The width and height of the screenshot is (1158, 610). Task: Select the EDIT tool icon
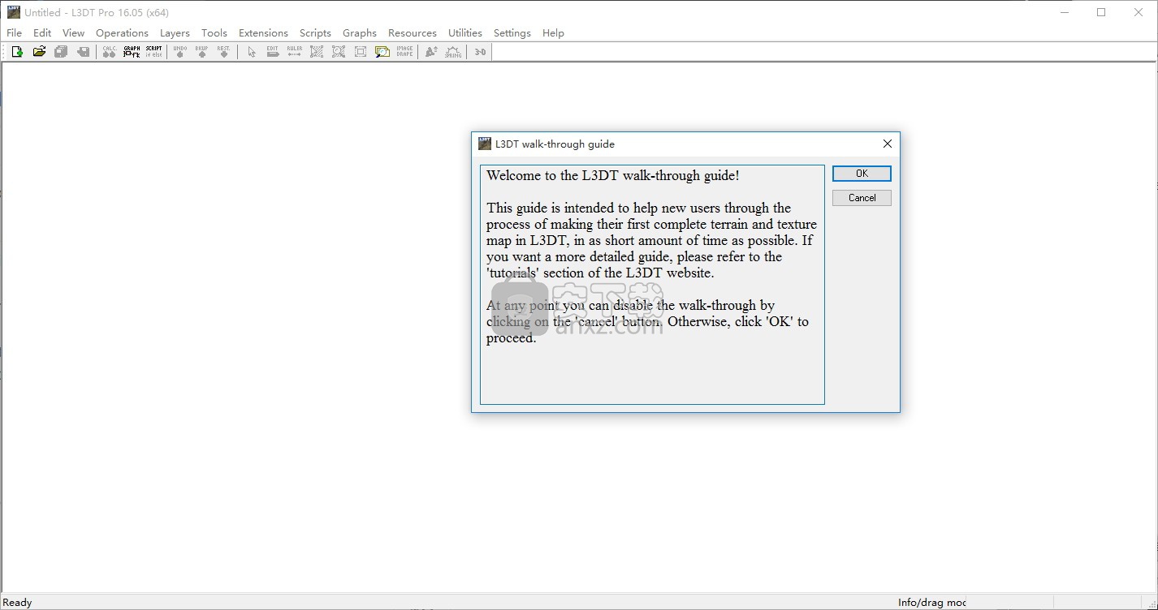tap(273, 52)
